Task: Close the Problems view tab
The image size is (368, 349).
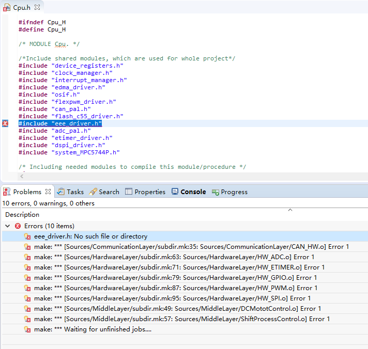Action: click(x=48, y=192)
